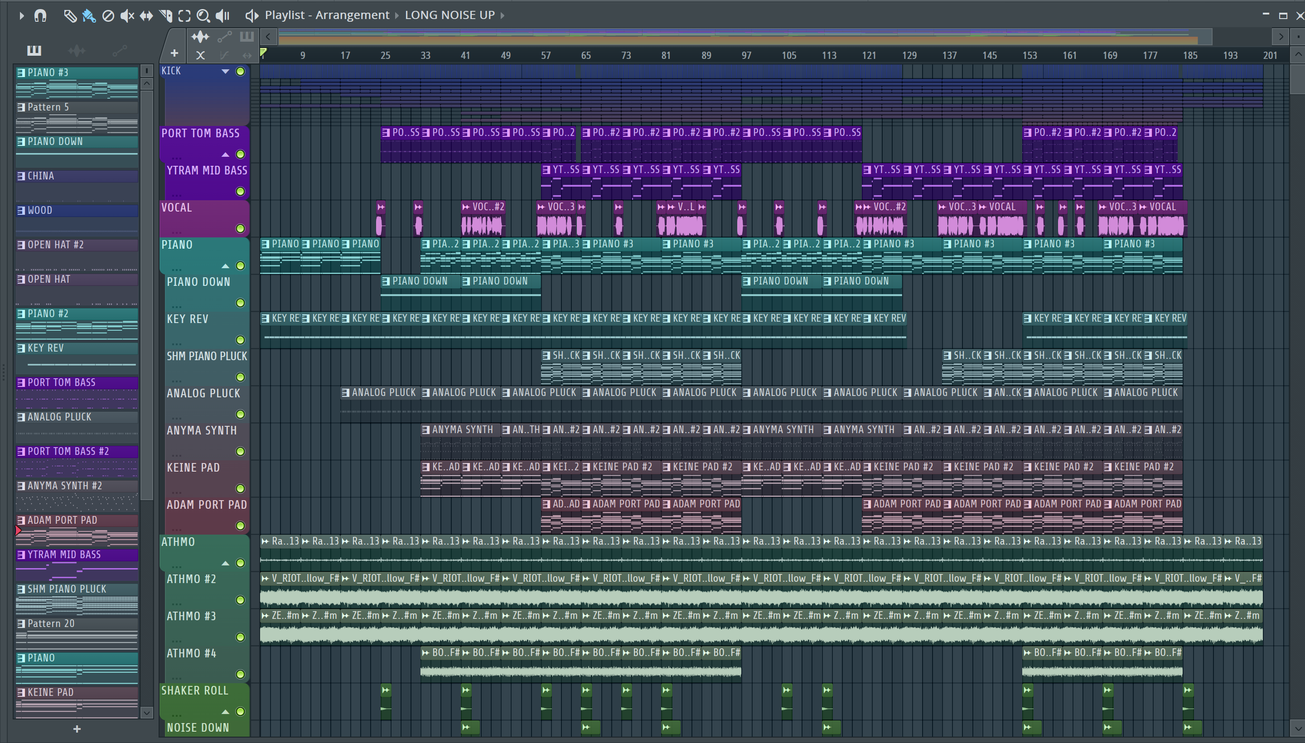1305x743 pixels.
Task: Select Pattern 5 in picker
Action: (x=77, y=117)
